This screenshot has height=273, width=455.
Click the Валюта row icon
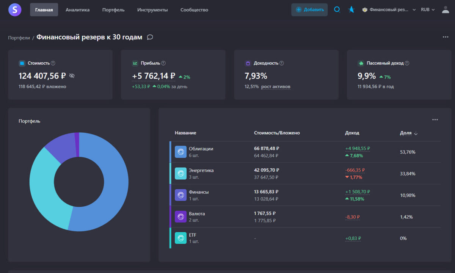tap(180, 216)
